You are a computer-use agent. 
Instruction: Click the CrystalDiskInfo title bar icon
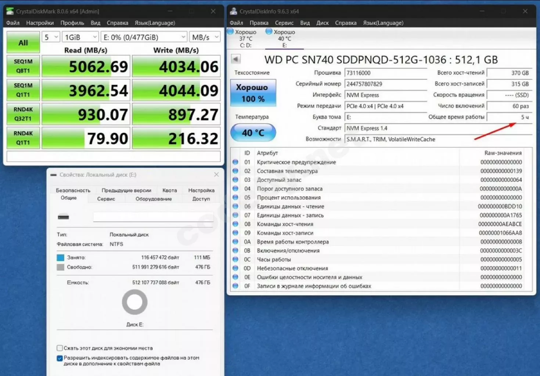coord(233,11)
